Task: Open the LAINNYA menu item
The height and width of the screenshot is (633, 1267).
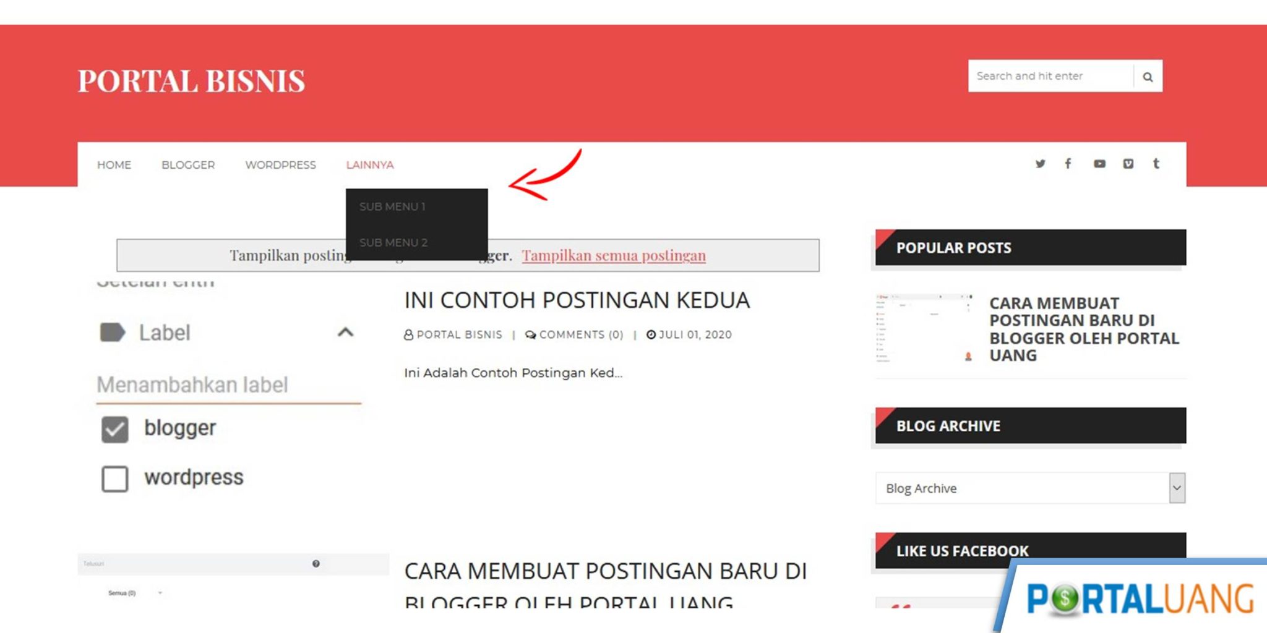Action: (370, 165)
